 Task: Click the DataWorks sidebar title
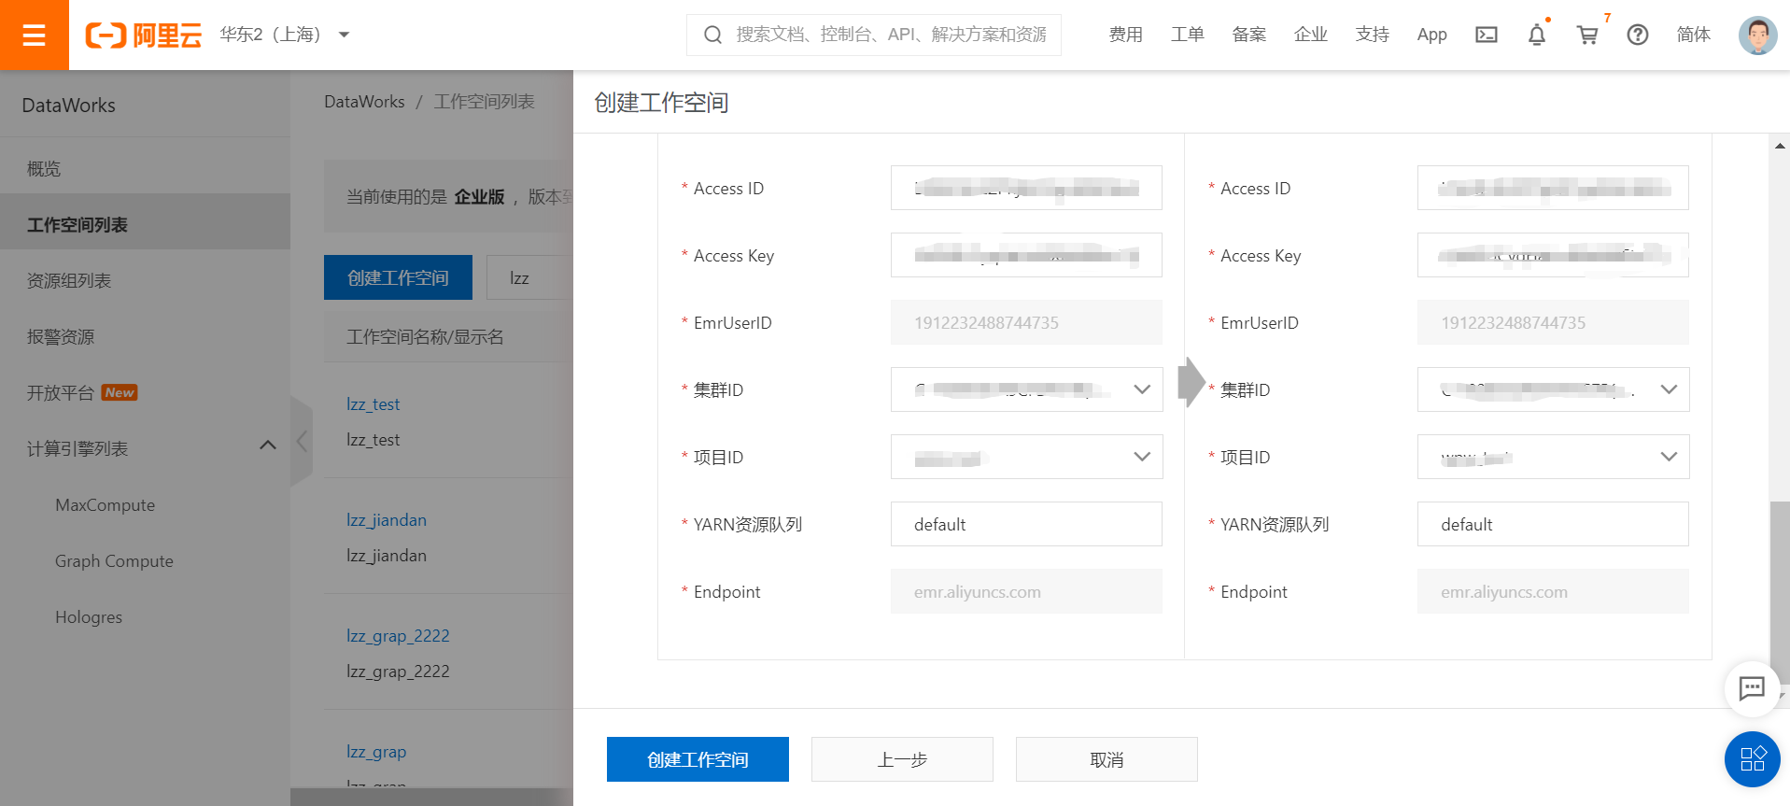[69, 106]
